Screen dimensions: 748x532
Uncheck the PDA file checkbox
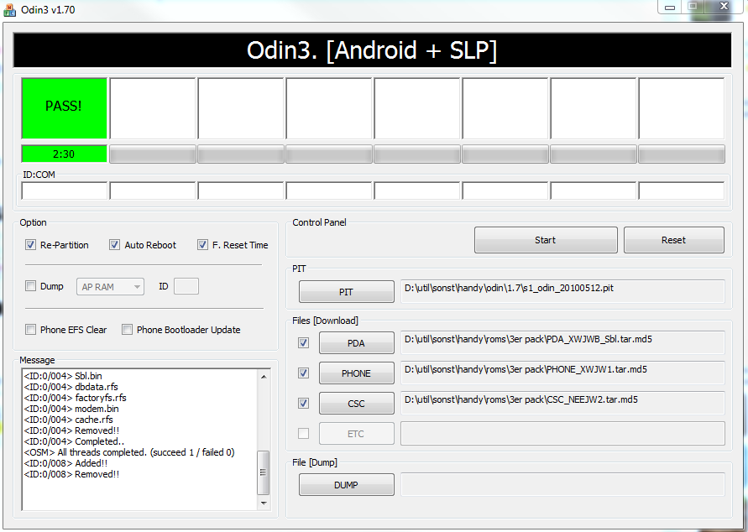click(x=303, y=342)
